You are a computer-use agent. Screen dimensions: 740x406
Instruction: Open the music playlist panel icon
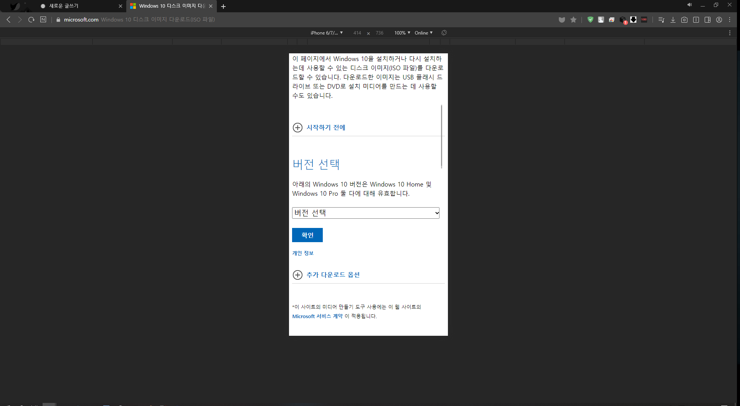pyautogui.click(x=661, y=20)
